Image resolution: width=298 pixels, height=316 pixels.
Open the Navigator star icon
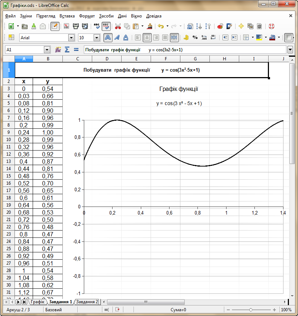241,26
